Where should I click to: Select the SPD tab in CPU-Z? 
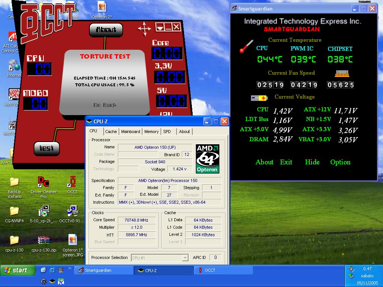[167, 132]
